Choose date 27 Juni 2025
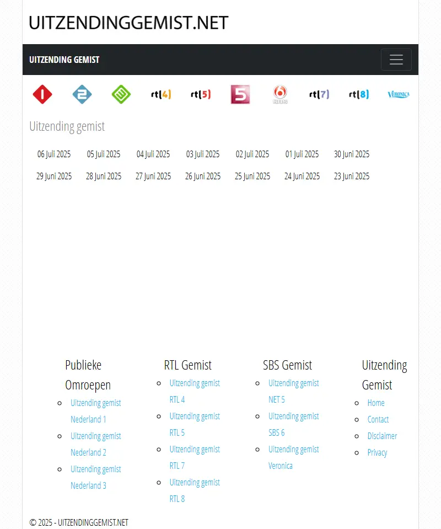Image resolution: width=441 pixels, height=529 pixels. coord(153,176)
